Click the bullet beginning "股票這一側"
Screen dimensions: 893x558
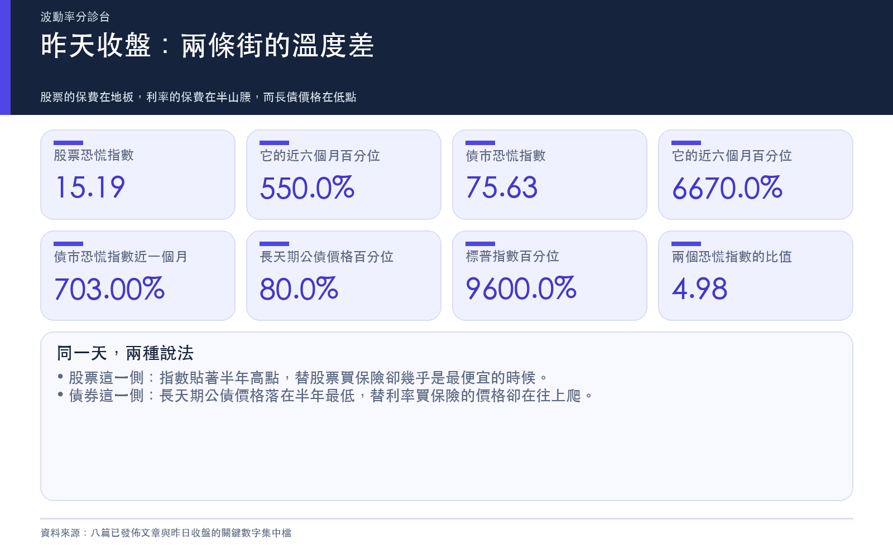coord(303,378)
